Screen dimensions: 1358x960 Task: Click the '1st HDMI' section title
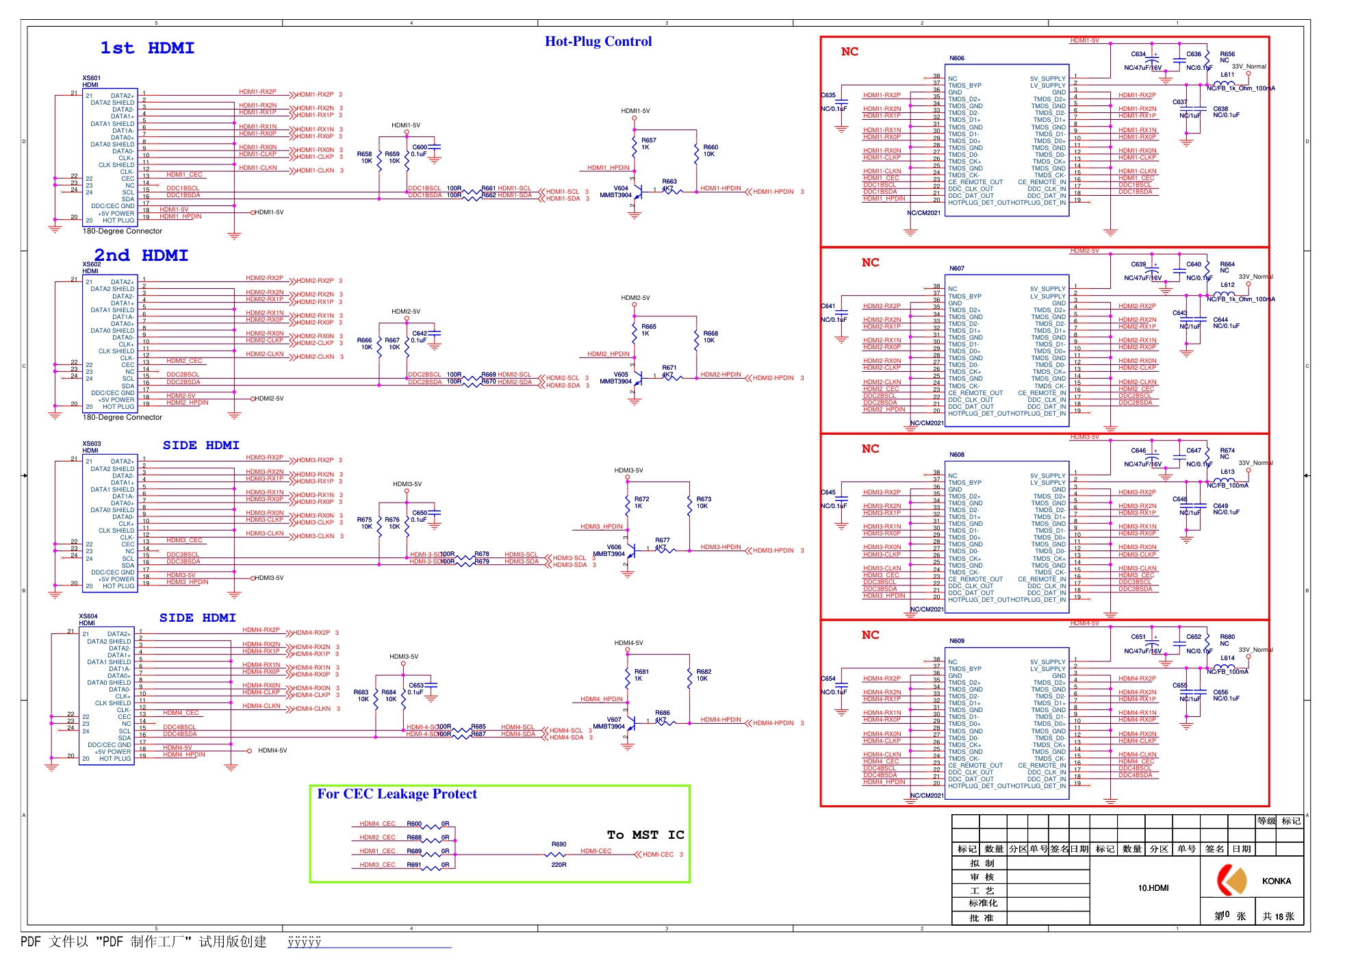click(x=147, y=48)
